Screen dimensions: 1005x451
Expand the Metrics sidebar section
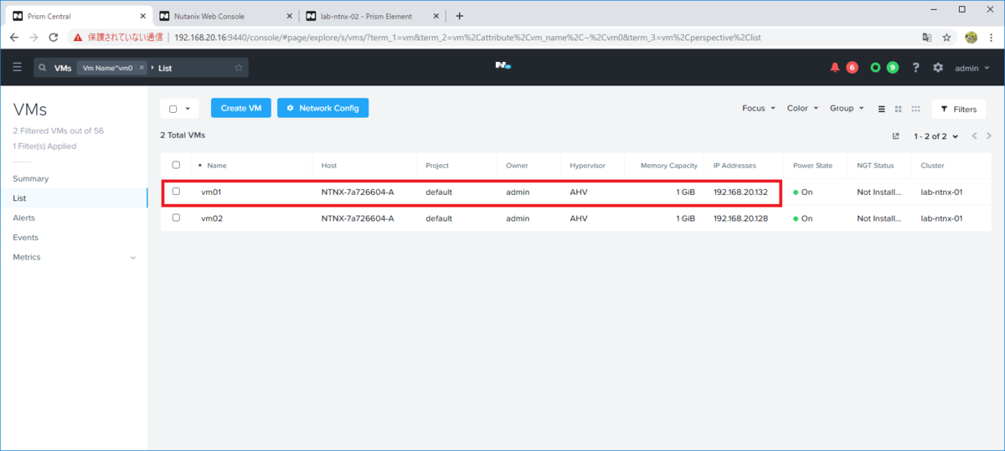[x=133, y=258]
